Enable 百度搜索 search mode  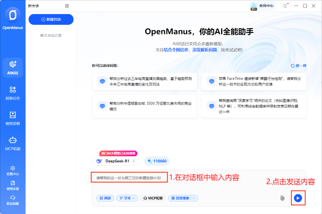click(182, 198)
